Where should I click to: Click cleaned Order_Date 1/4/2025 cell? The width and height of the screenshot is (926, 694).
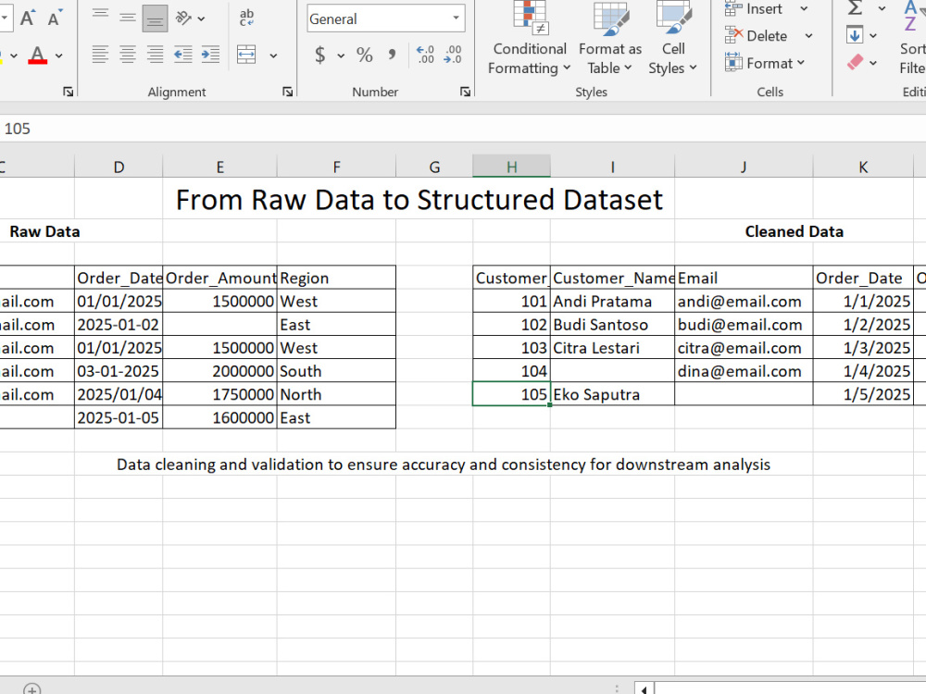(x=863, y=371)
